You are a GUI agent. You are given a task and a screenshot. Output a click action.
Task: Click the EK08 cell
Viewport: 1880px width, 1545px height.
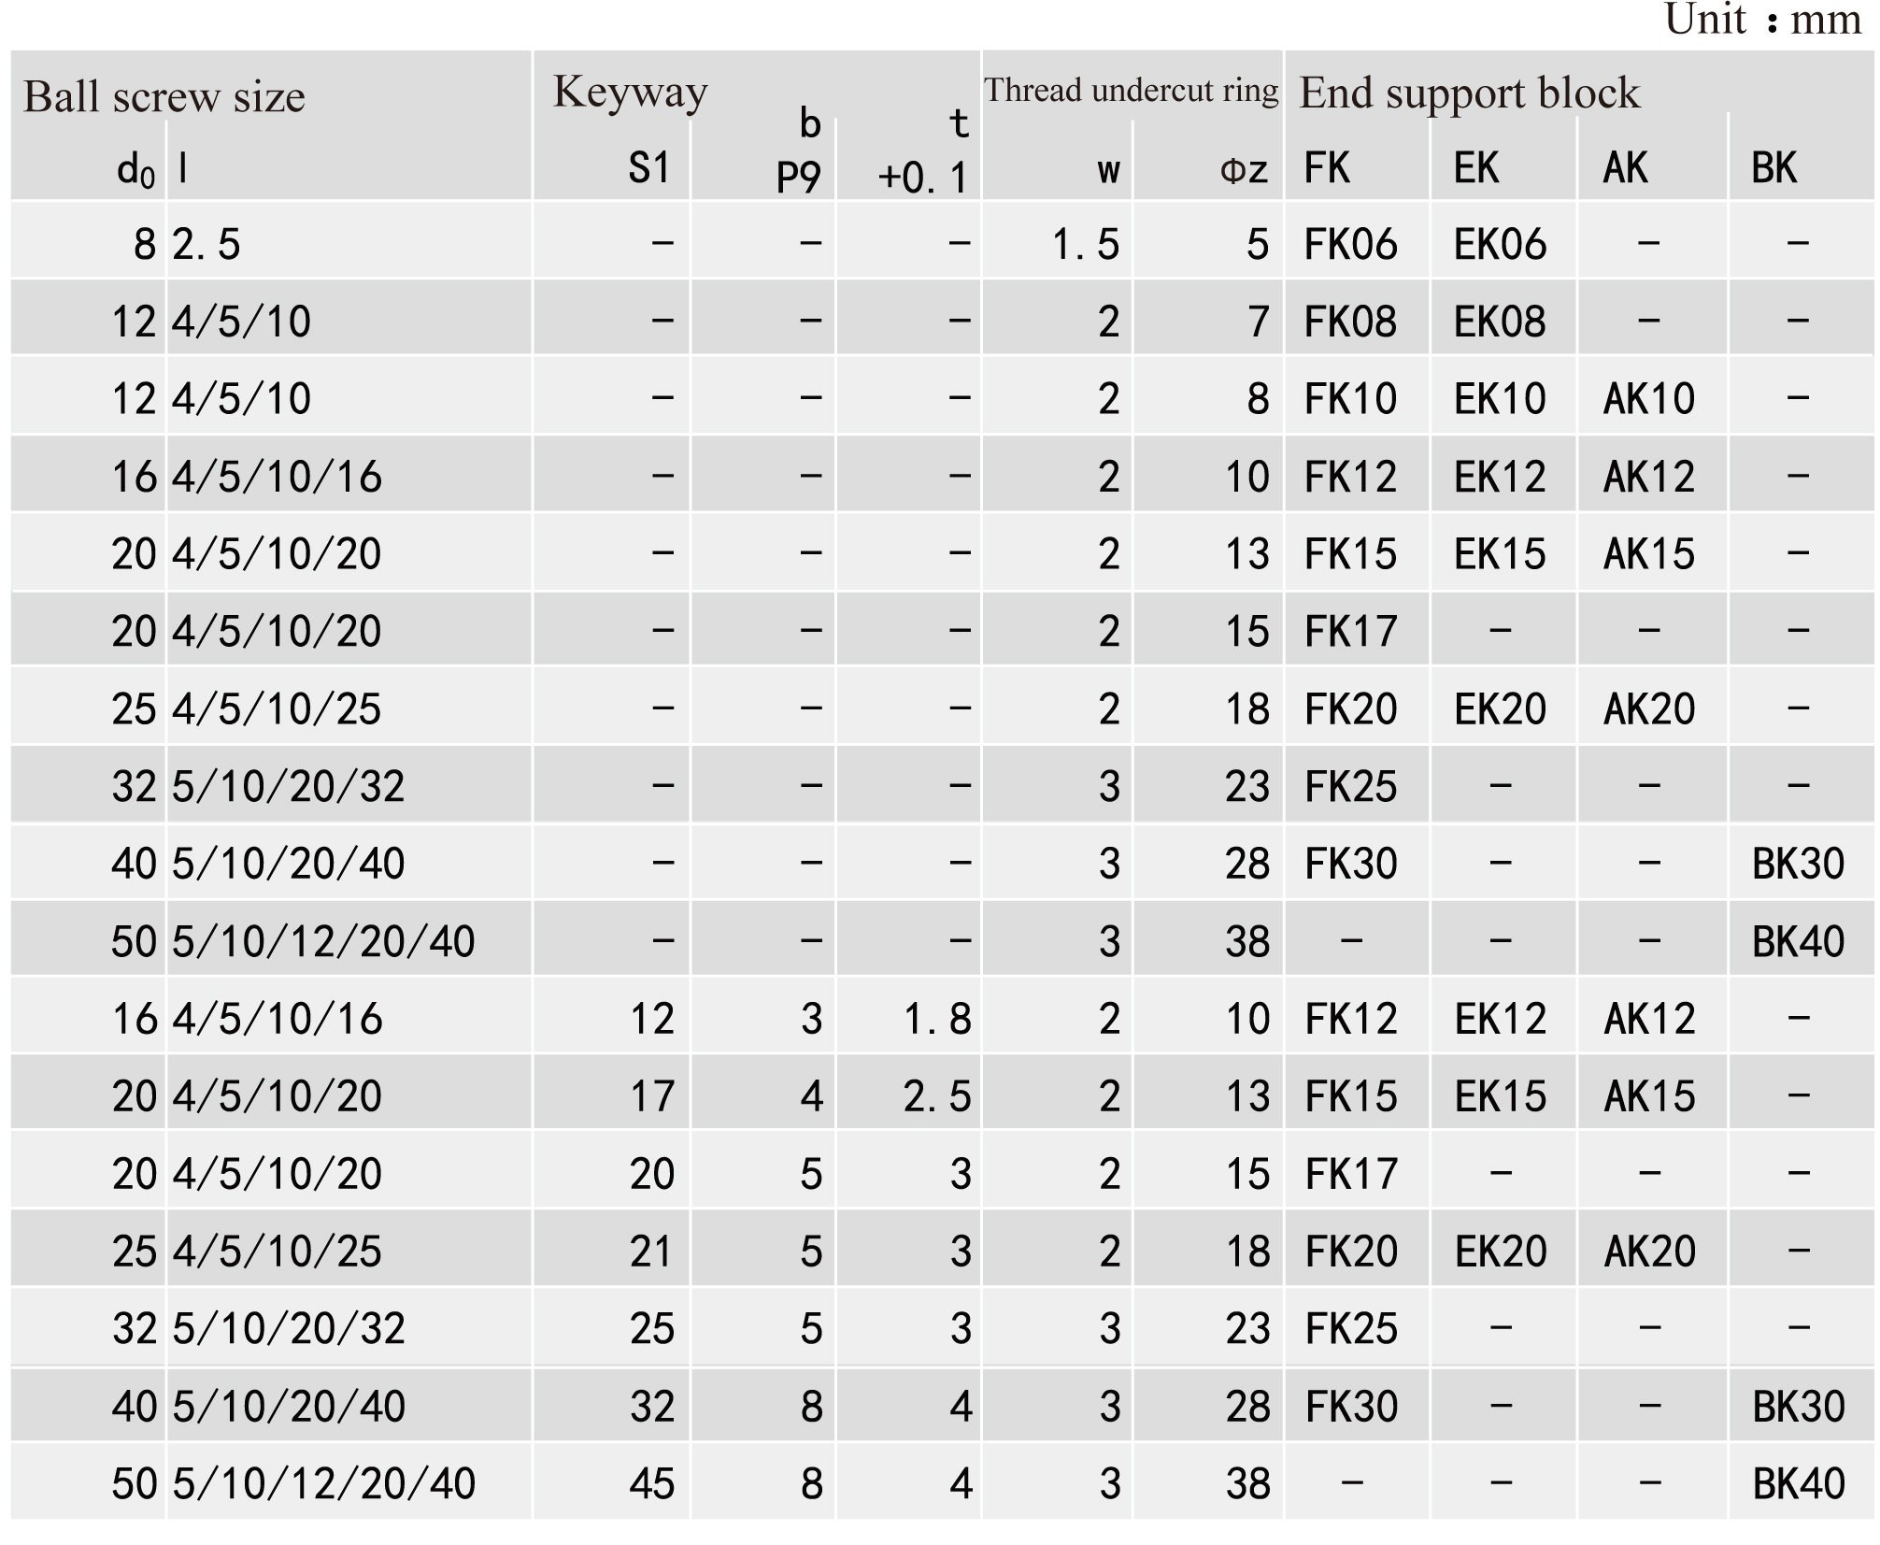[x=1500, y=322]
